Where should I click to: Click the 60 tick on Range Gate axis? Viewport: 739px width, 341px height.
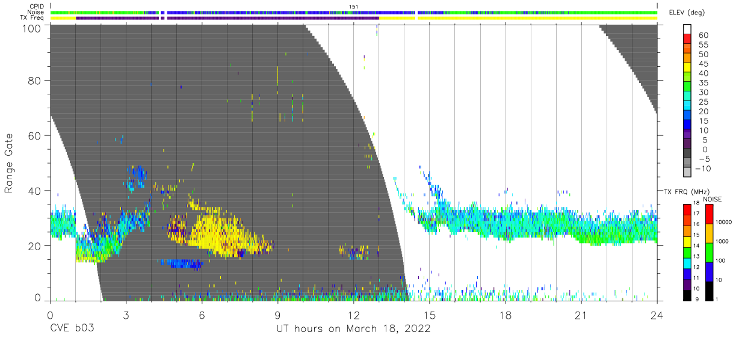[35, 135]
